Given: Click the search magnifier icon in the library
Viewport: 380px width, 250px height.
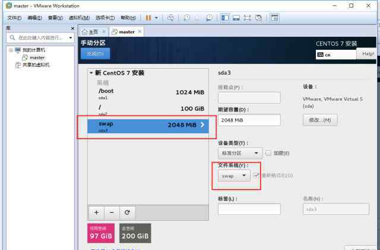Looking at the screenshot, I should (12, 38).
